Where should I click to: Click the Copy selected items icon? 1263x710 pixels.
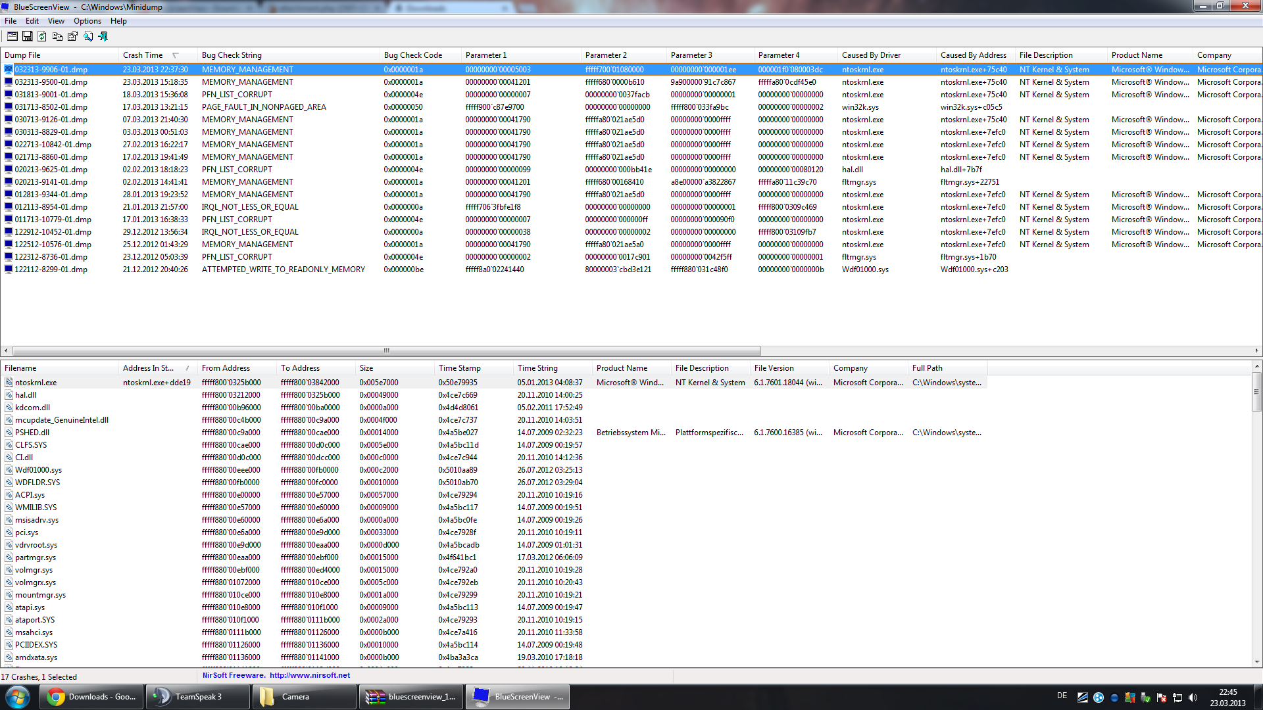tap(57, 36)
